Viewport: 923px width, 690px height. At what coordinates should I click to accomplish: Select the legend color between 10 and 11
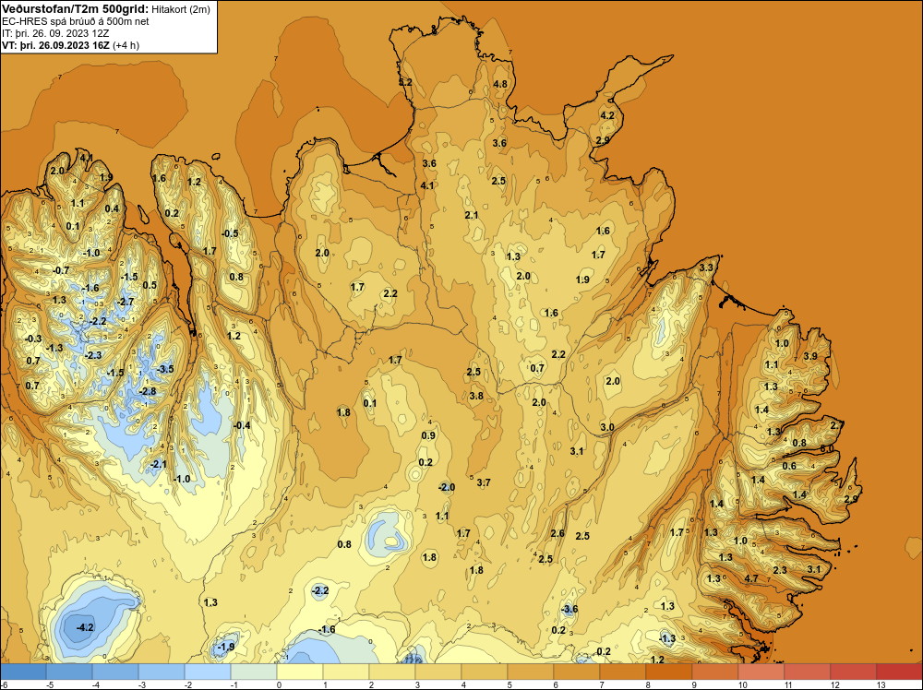tap(761, 672)
